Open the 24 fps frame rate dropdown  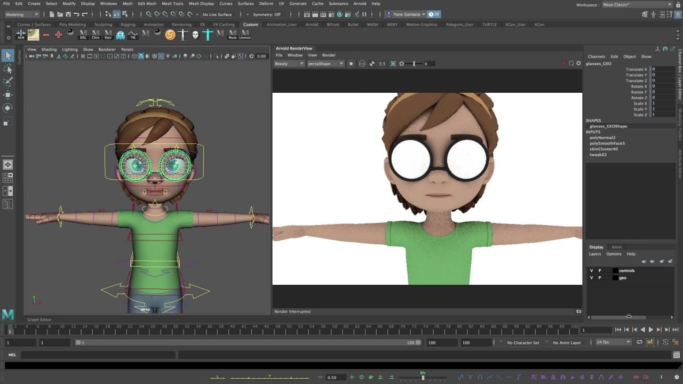(613, 342)
